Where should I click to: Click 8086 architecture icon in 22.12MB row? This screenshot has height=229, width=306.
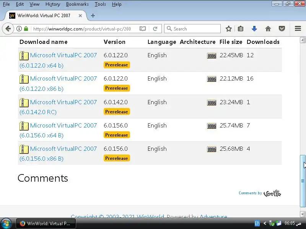pos(212,79)
